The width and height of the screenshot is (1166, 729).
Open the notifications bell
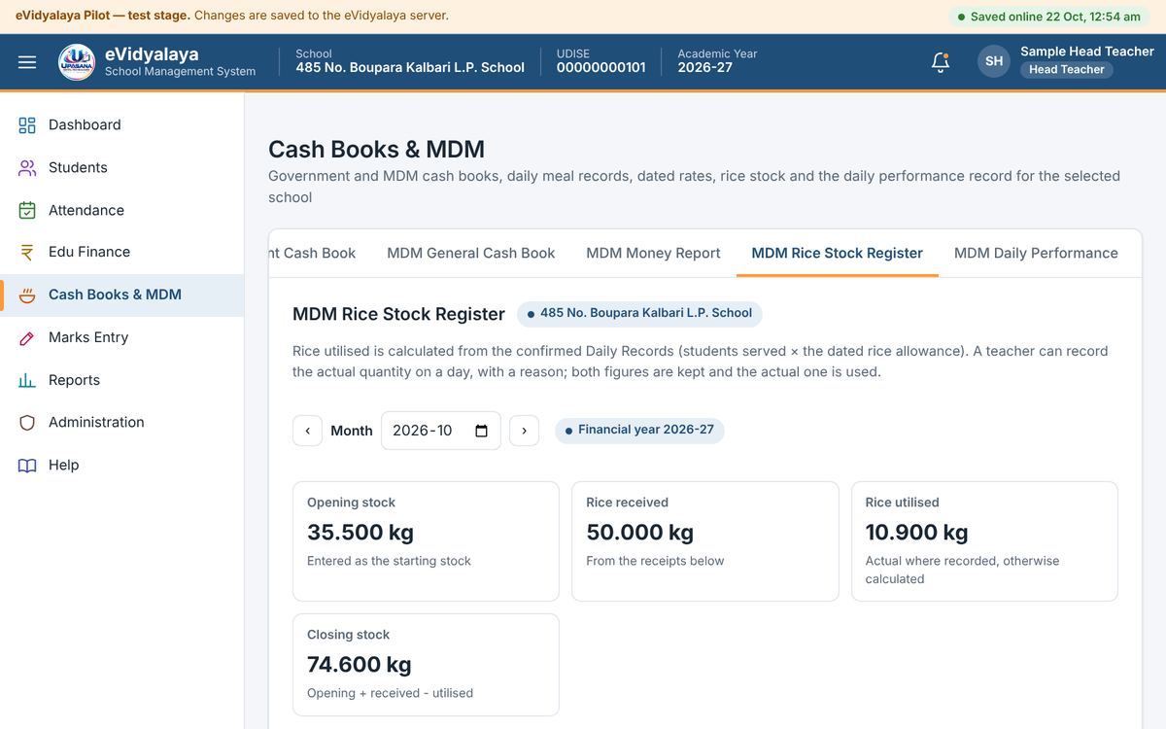pyautogui.click(x=940, y=61)
